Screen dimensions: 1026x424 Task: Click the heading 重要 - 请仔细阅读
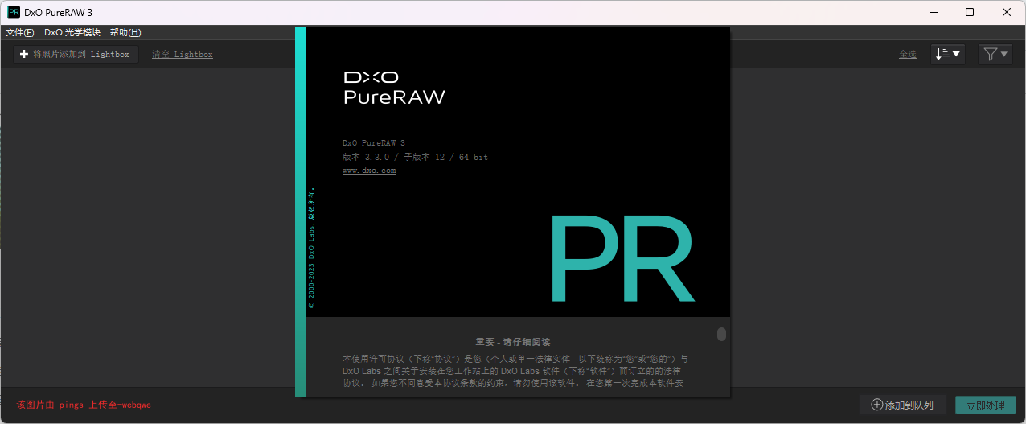pos(513,342)
